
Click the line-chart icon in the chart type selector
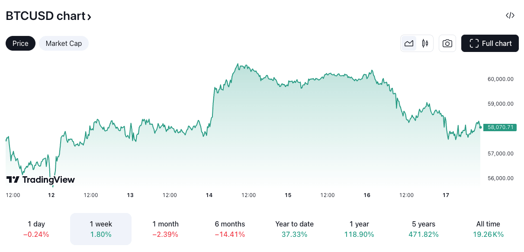point(409,43)
